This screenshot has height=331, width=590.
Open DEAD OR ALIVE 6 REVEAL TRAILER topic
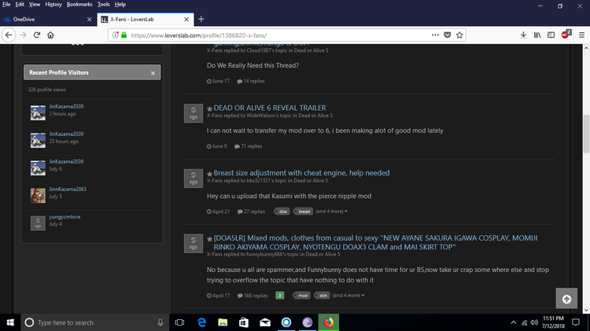269,108
